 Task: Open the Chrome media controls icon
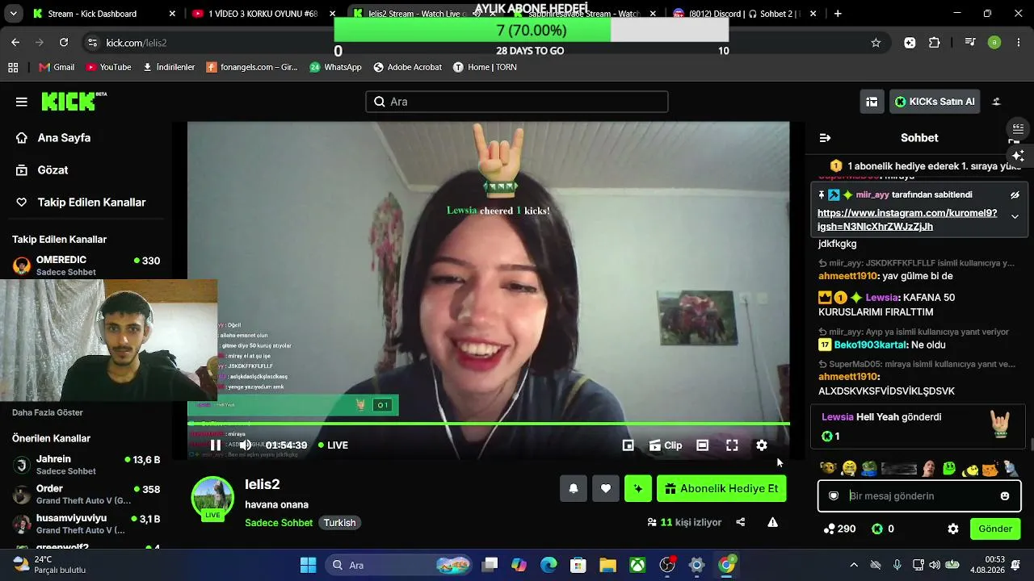[x=969, y=43]
